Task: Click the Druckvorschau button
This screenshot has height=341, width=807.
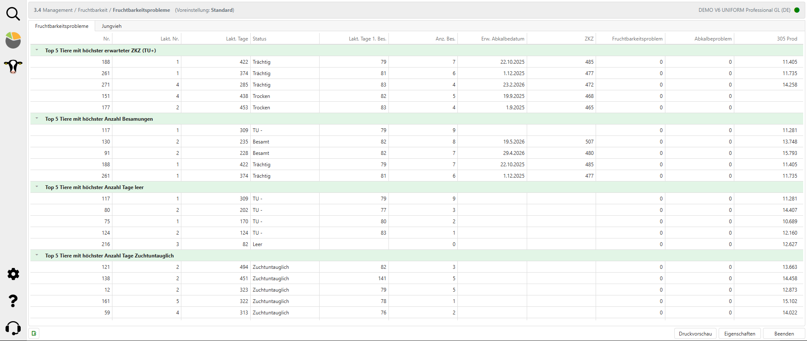Action: tap(695, 334)
